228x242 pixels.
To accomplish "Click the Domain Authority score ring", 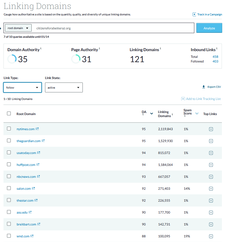I will pyautogui.click(x=12, y=59).
